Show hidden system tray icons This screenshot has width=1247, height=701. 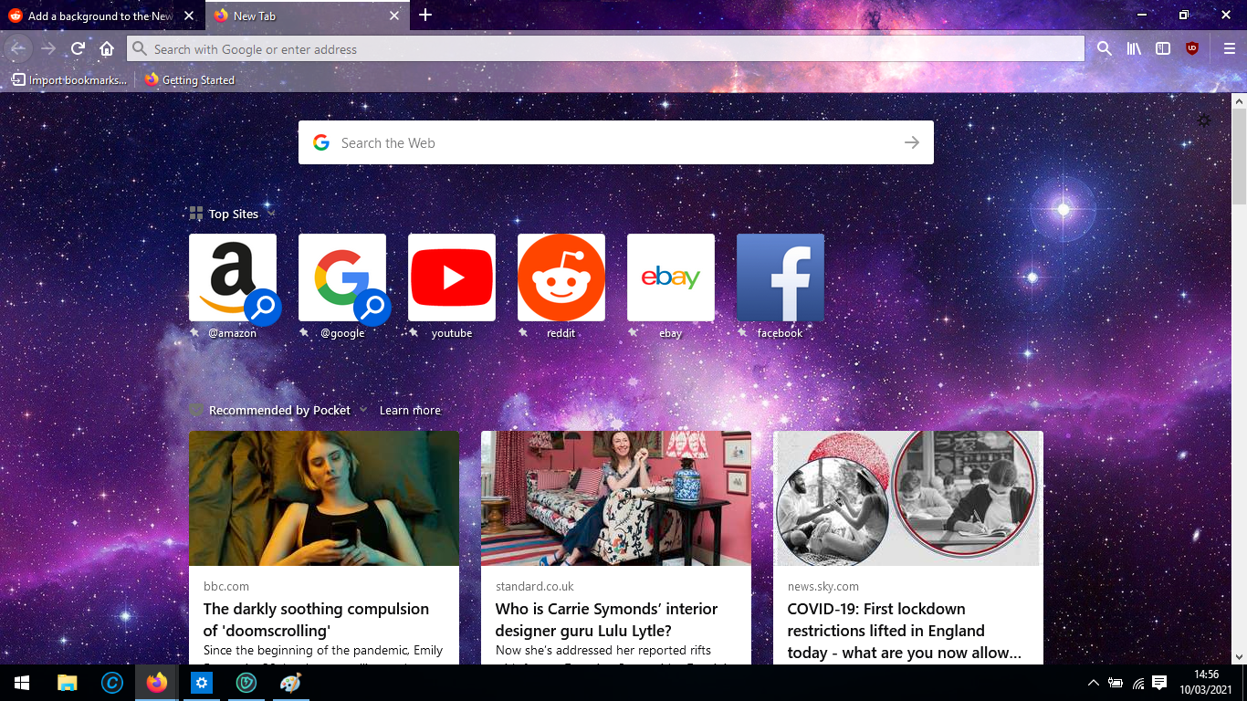point(1094,683)
